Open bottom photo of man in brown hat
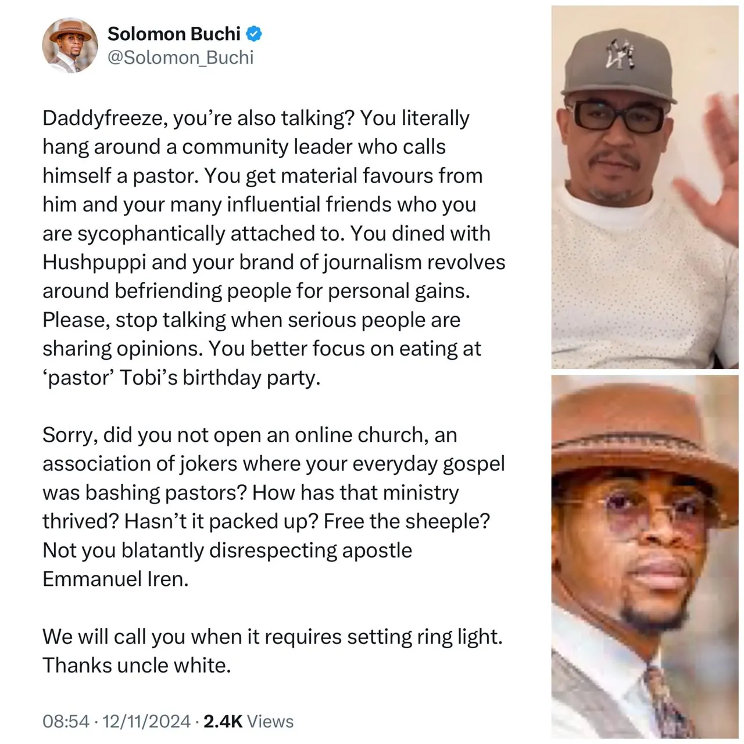This screenshot has width=744, height=744. pyautogui.click(x=645, y=558)
